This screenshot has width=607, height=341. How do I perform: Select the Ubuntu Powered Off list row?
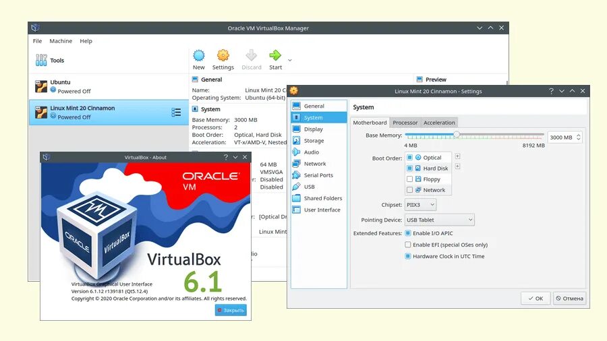(109, 87)
